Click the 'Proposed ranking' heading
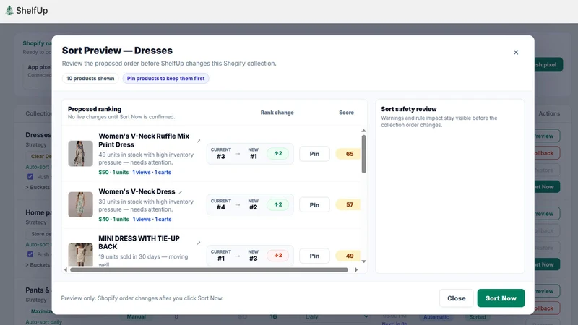The height and width of the screenshot is (325, 578). point(95,109)
